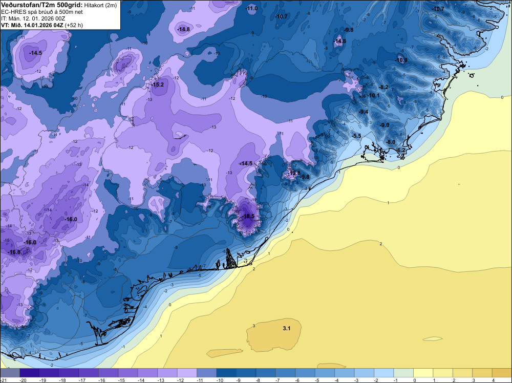This screenshot has width=512, height=383.
Task: Click the 'IT: Mán. 12. 01. 2026 00Z' line
Action: point(33,18)
